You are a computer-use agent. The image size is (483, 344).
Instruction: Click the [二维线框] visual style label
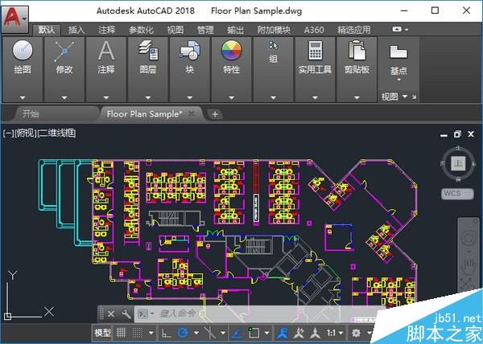pos(56,133)
